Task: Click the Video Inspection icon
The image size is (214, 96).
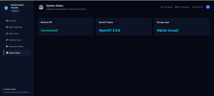Action: click(7, 27)
